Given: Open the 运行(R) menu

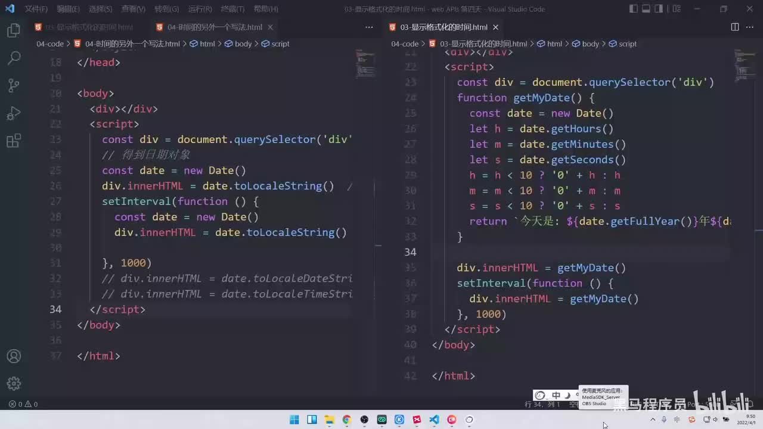Looking at the screenshot, I should (x=200, y=9).
